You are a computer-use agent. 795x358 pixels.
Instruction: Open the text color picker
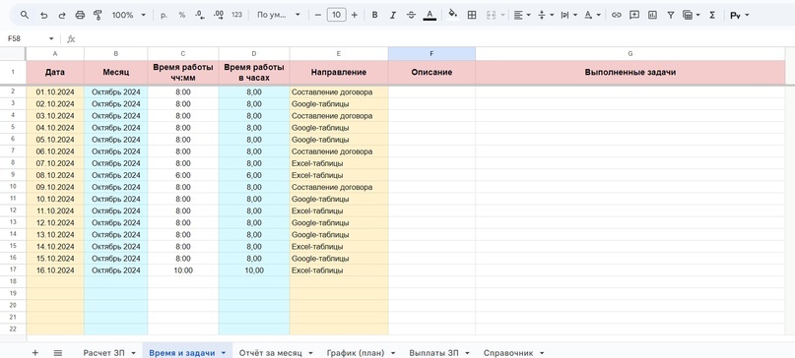(430, 15)
